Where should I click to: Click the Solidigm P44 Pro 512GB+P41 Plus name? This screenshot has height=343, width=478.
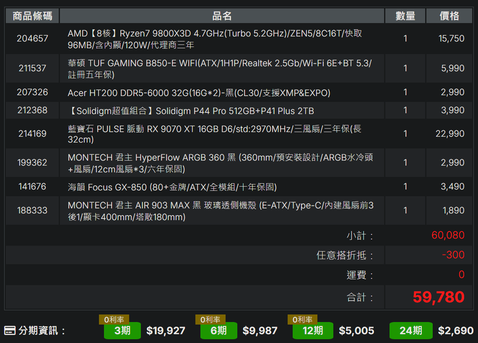[x=191, y=111]
